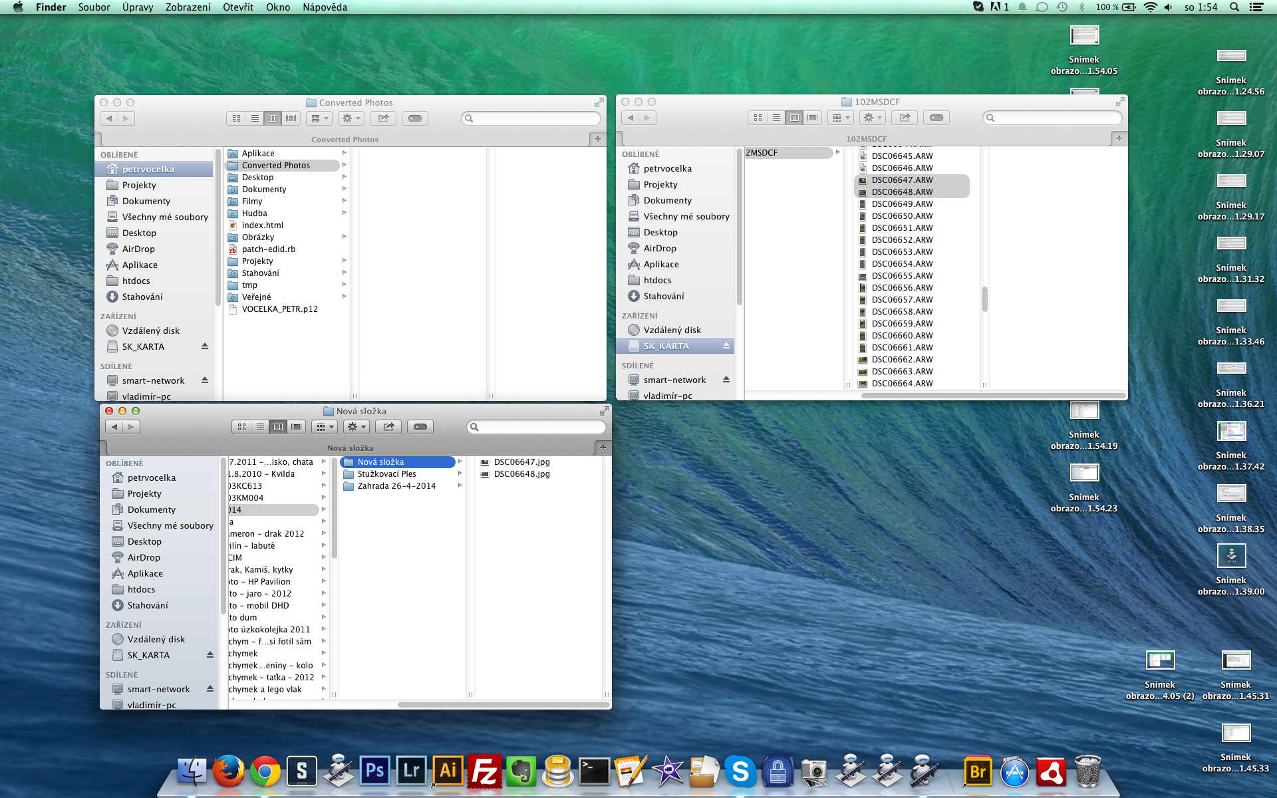Open Adobe Bridge dock icon
The image size is (1277, 798).
click(978, 771)
